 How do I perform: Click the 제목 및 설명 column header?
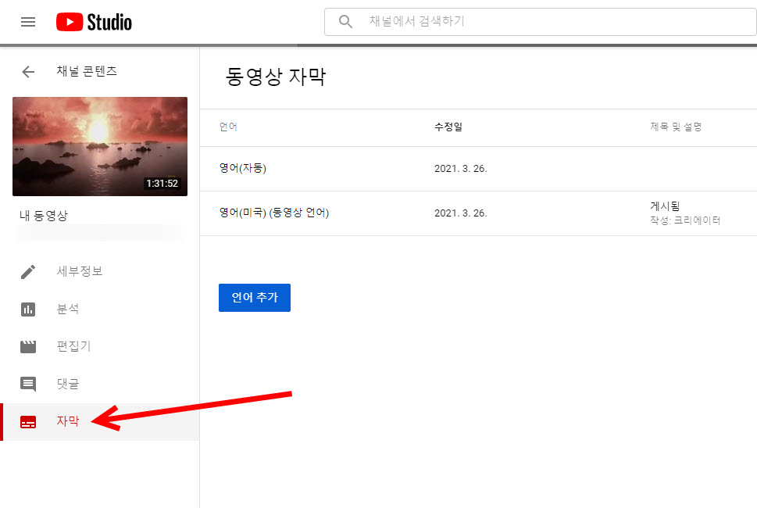click(676, 127)
